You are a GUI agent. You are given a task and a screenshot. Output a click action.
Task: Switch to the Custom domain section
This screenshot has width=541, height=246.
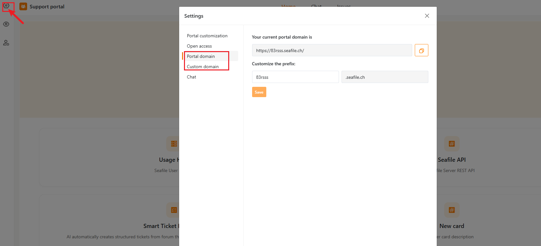click(x=203, y=67)
